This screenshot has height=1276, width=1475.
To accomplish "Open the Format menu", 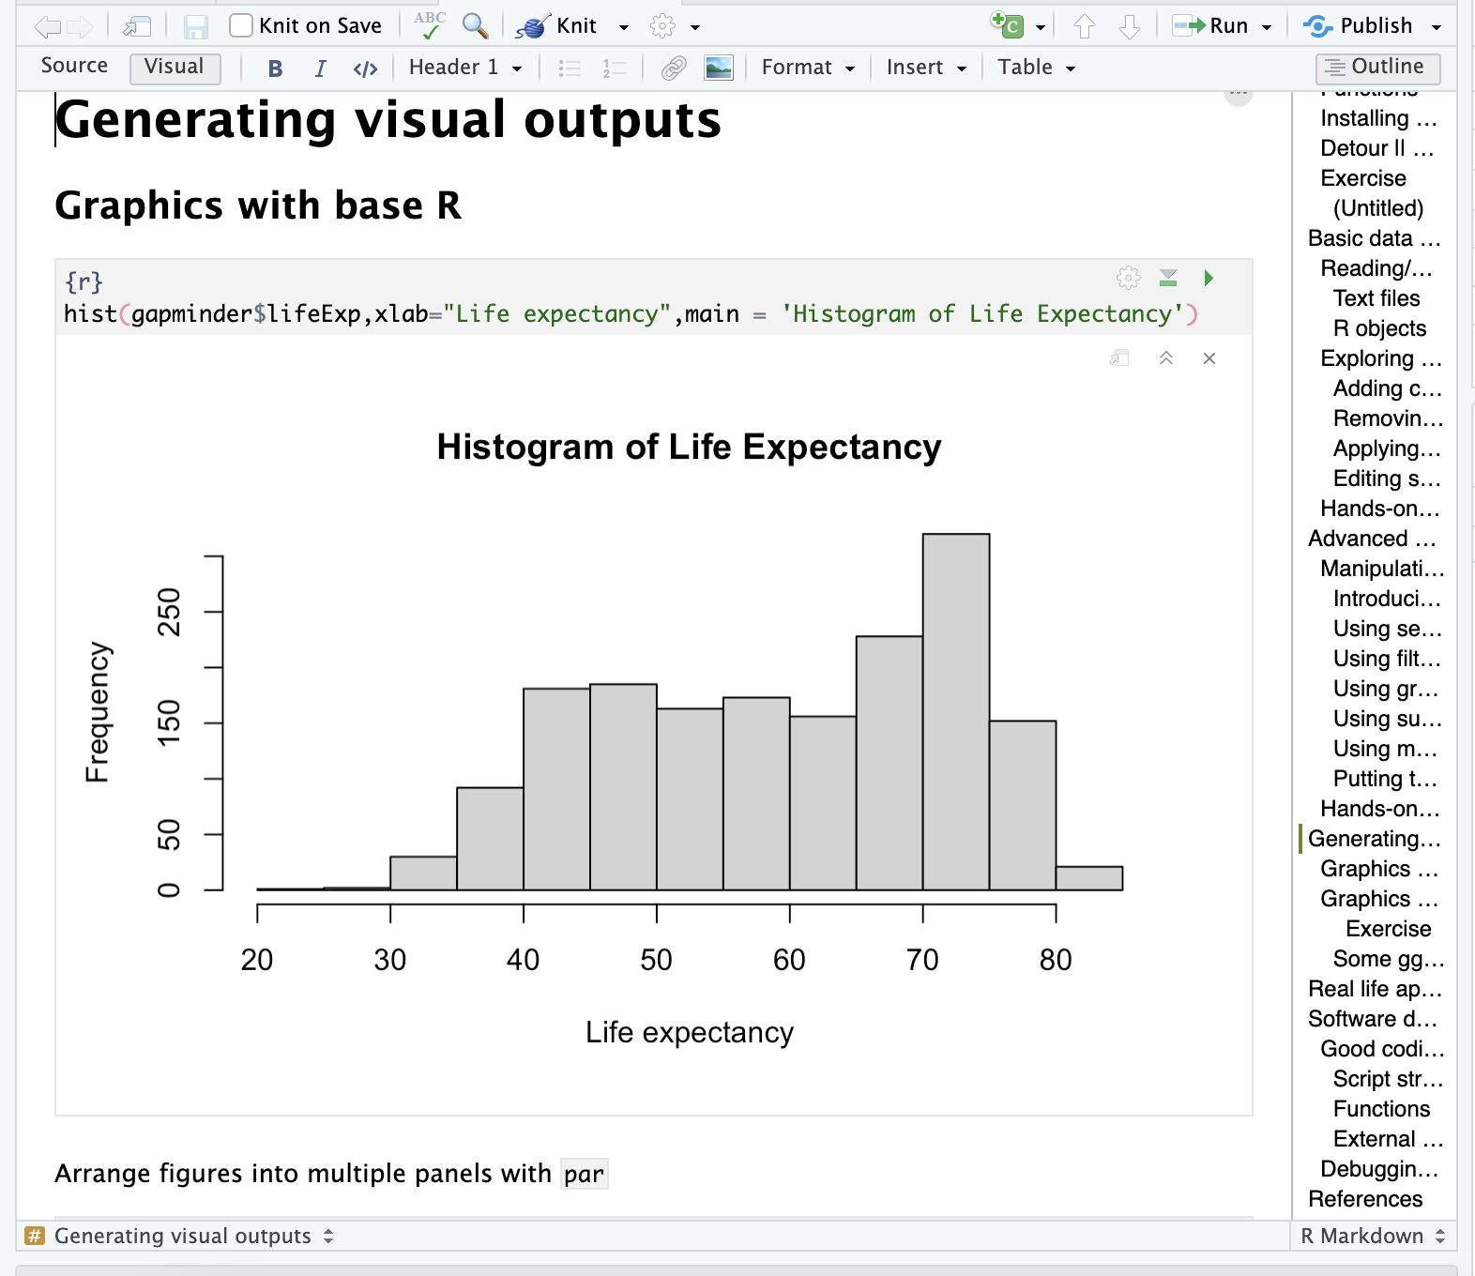I will (x=808, y=68).
